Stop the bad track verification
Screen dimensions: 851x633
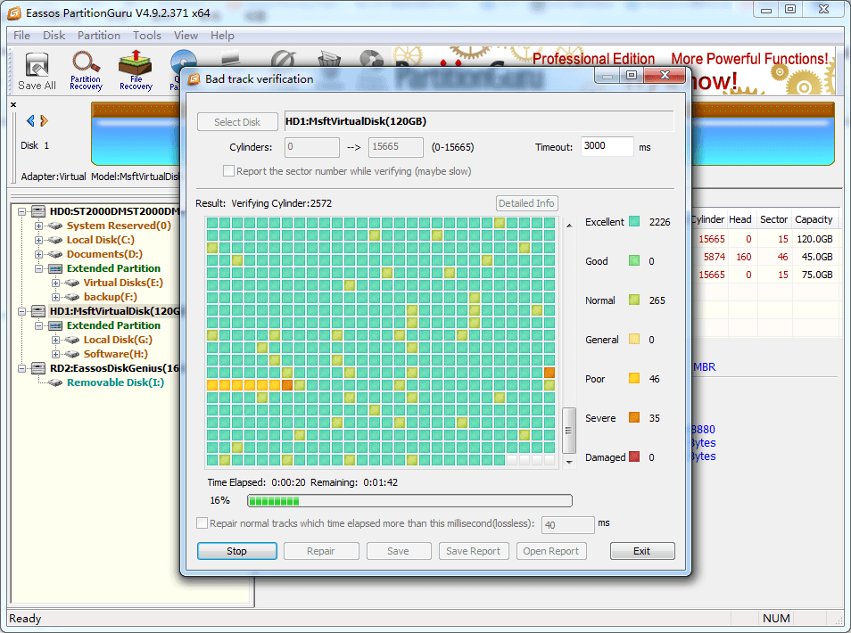tap(236, 551)
